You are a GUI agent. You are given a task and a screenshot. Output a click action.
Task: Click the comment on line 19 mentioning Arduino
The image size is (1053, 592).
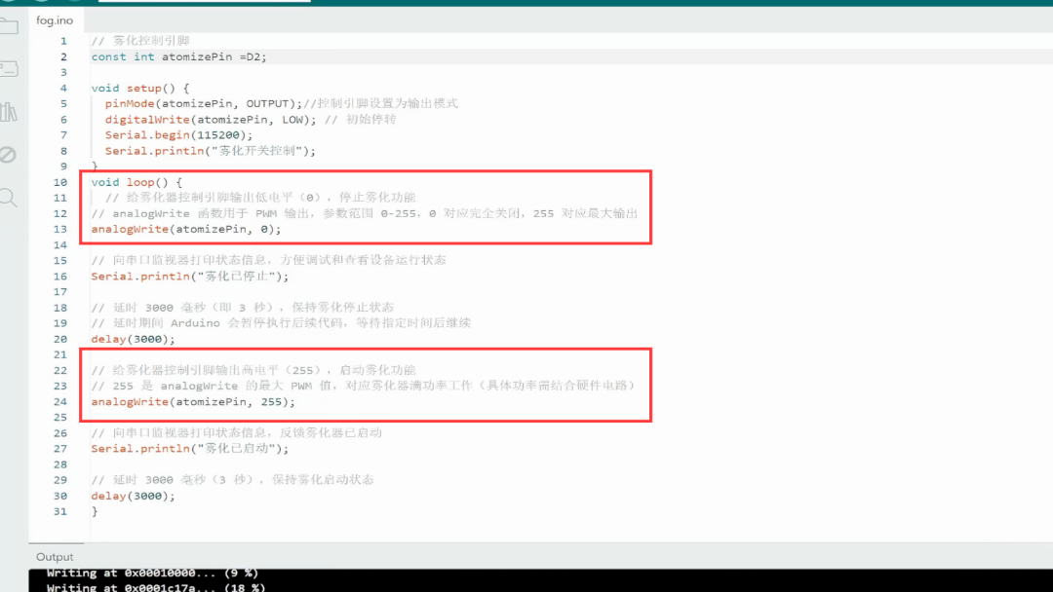pos(281,323)
